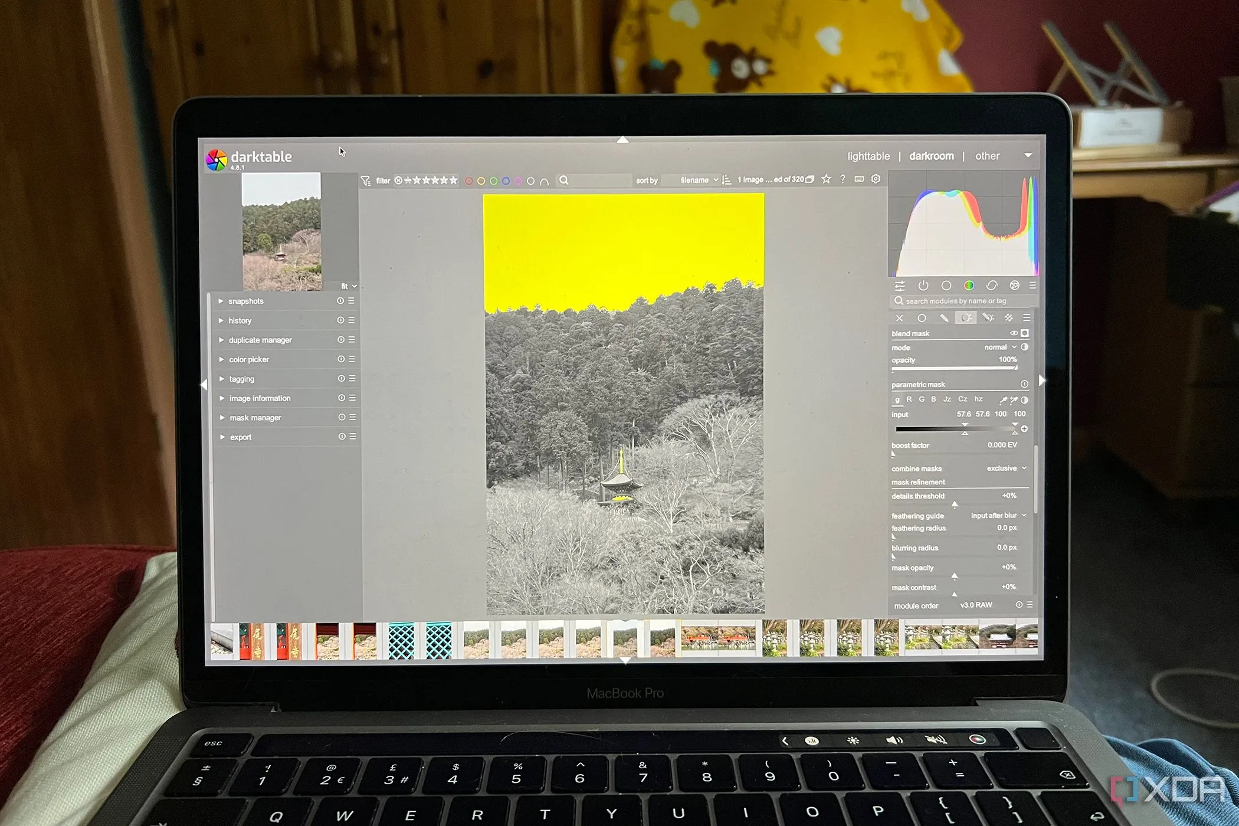Select the Jz parametric channel tab
Screen dimensions: 1239x826
(x=947, y=399)
